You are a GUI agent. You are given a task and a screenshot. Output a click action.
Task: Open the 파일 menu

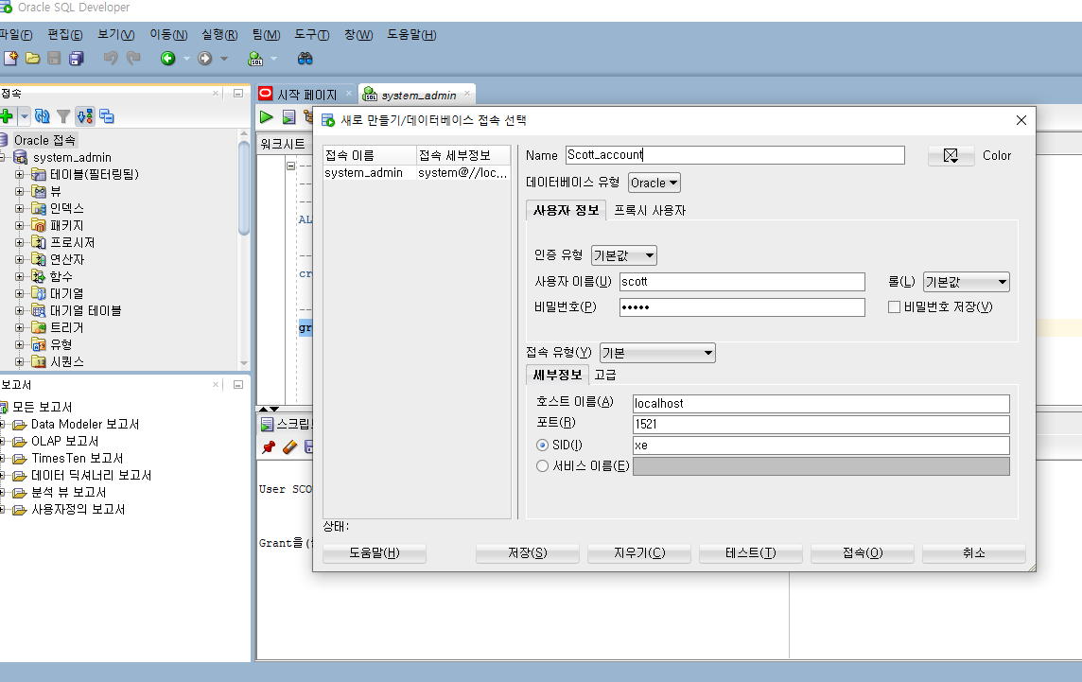(16, 34)
